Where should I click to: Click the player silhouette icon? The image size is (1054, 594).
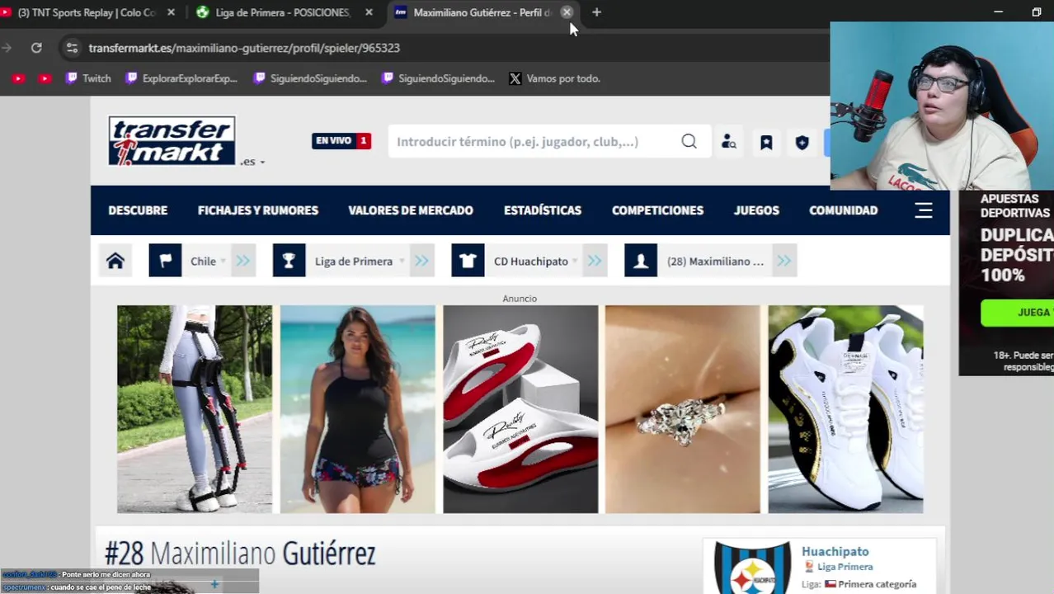pos(641,261)
